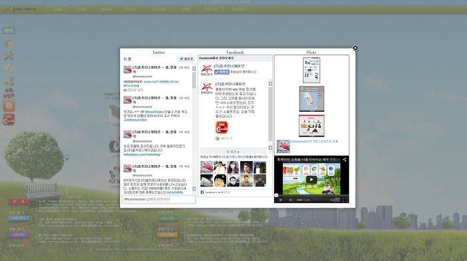Click play in the video control bar

(281, 200)
